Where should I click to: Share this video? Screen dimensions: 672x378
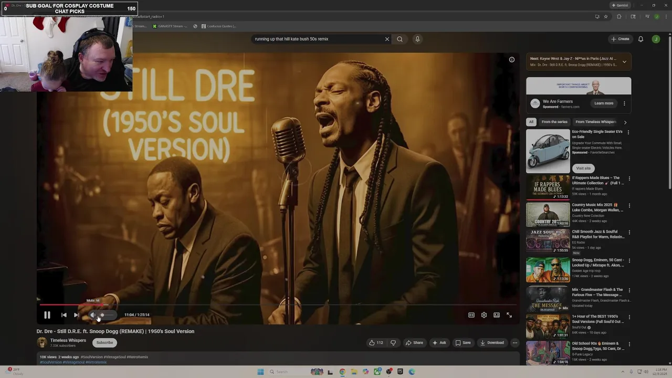tap(414, 343)
